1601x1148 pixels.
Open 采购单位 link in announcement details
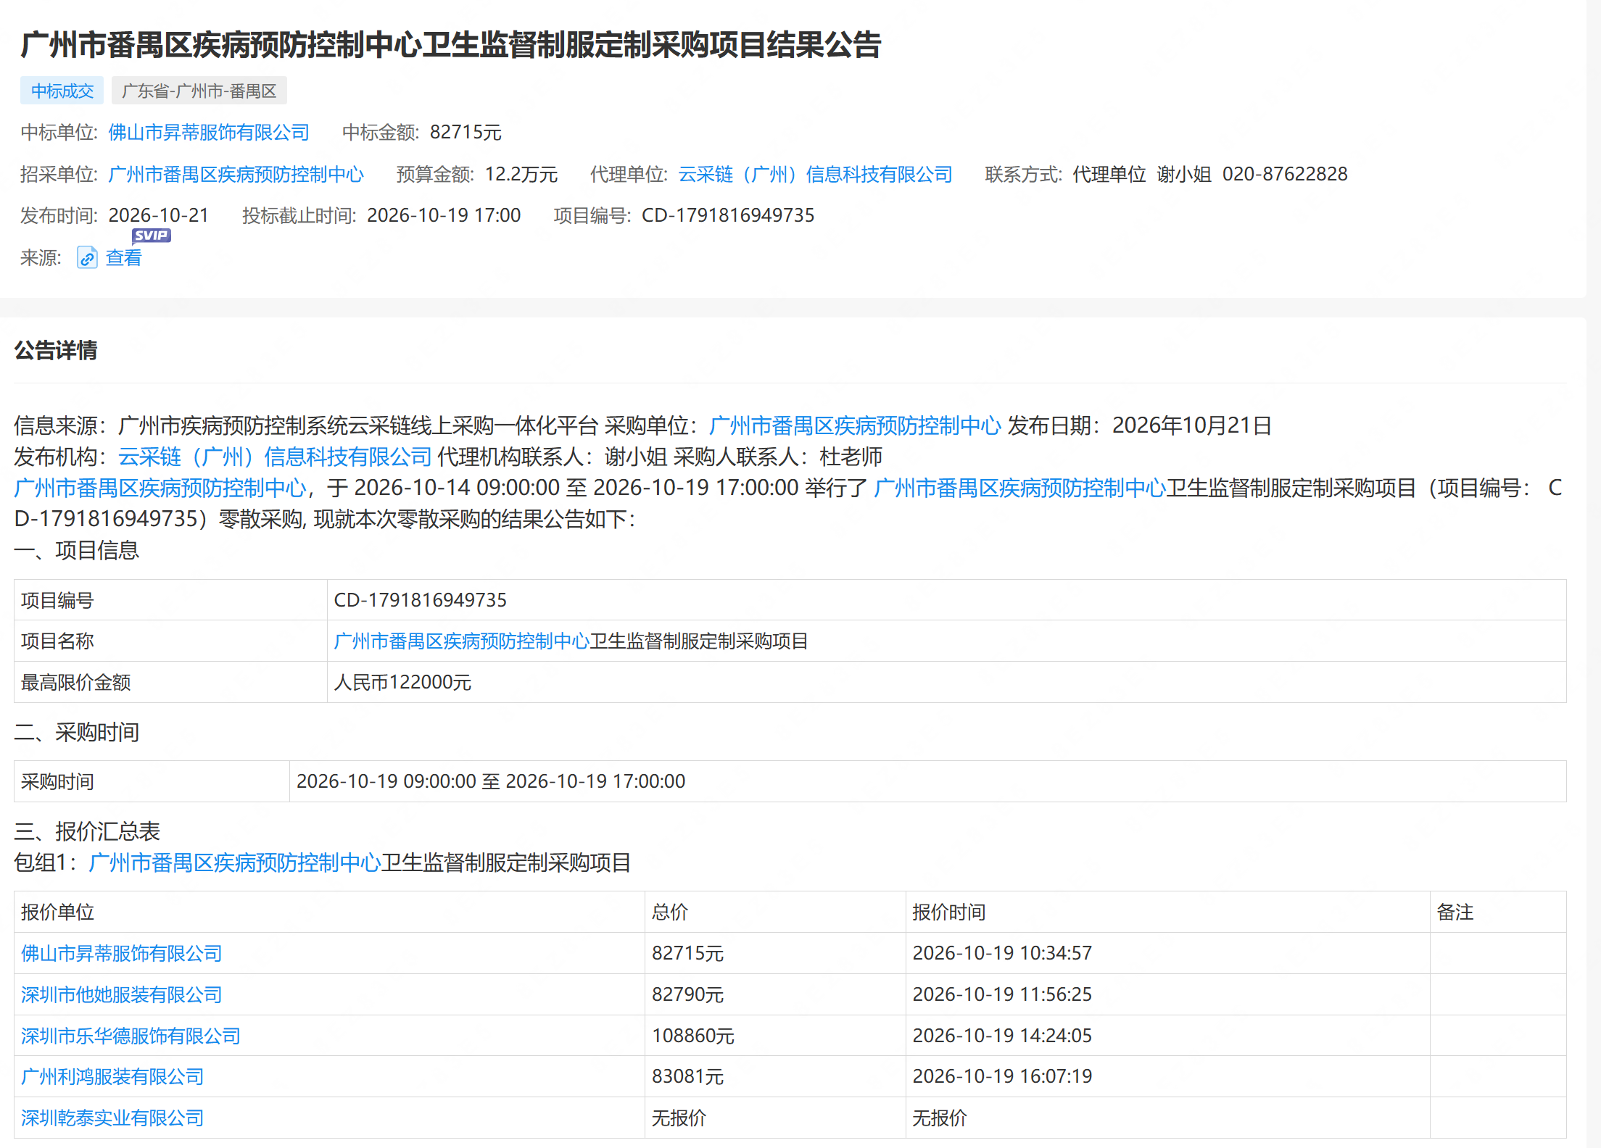(x=855, y=425)
